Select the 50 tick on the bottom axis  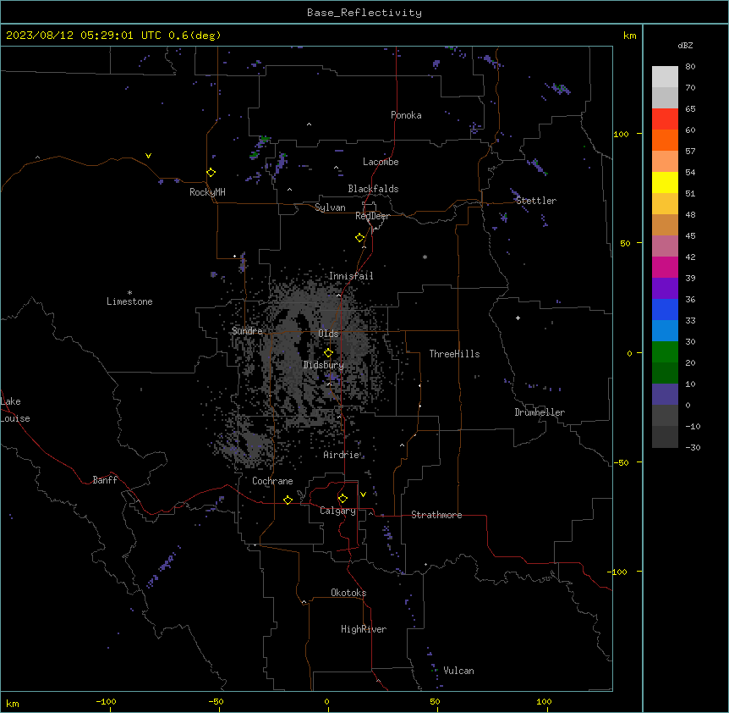[x=435, y=701]
